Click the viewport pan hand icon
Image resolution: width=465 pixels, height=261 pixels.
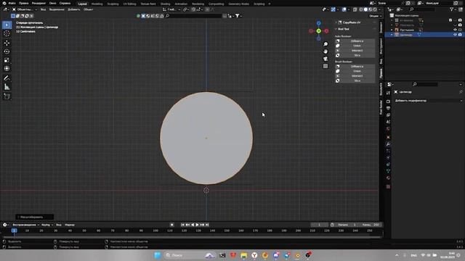click(x=325, y=51)
